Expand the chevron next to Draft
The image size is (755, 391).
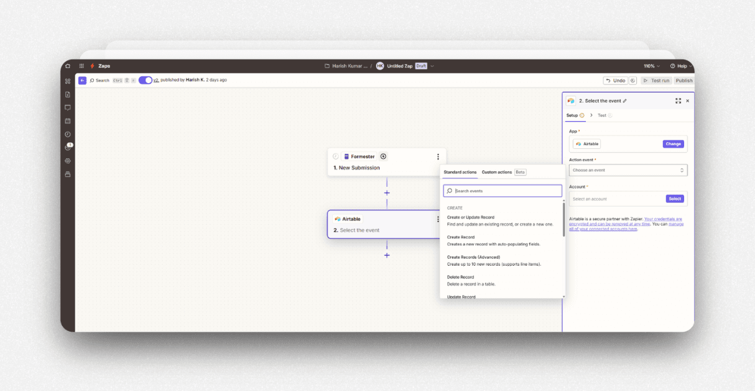[432, 66]
